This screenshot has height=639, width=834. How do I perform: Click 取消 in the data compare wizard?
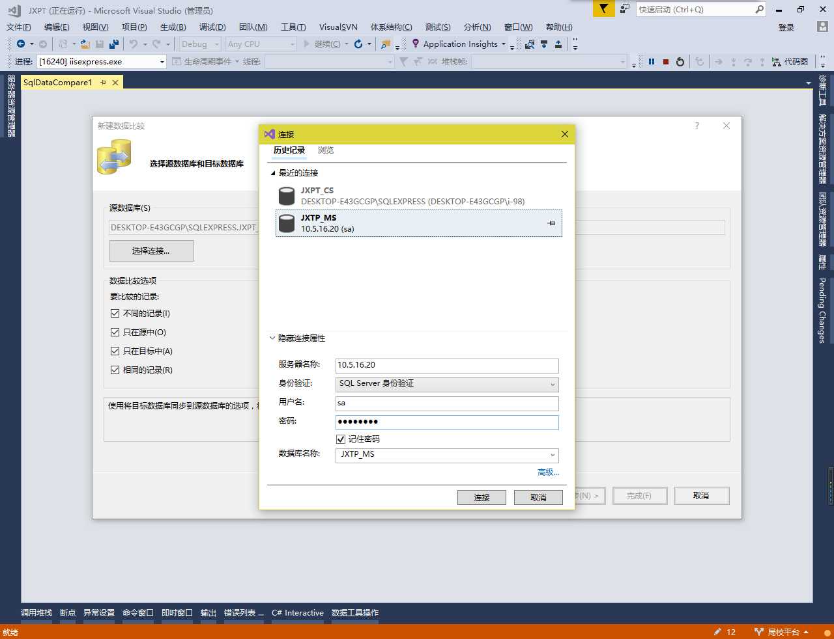(702, 496)
